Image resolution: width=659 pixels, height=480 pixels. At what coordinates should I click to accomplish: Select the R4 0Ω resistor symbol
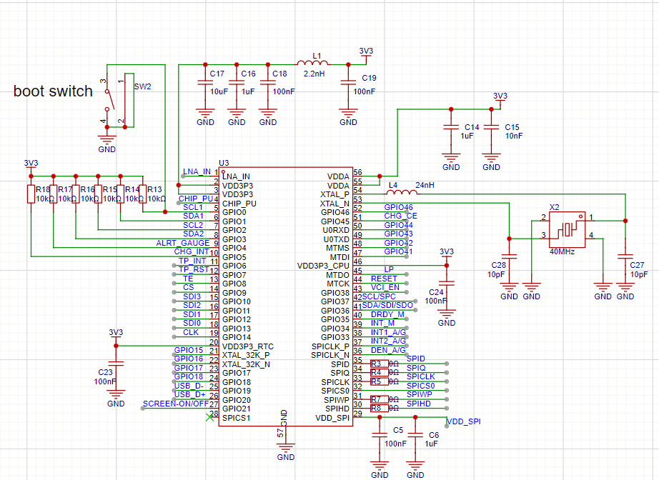click(x=380, y=372)
